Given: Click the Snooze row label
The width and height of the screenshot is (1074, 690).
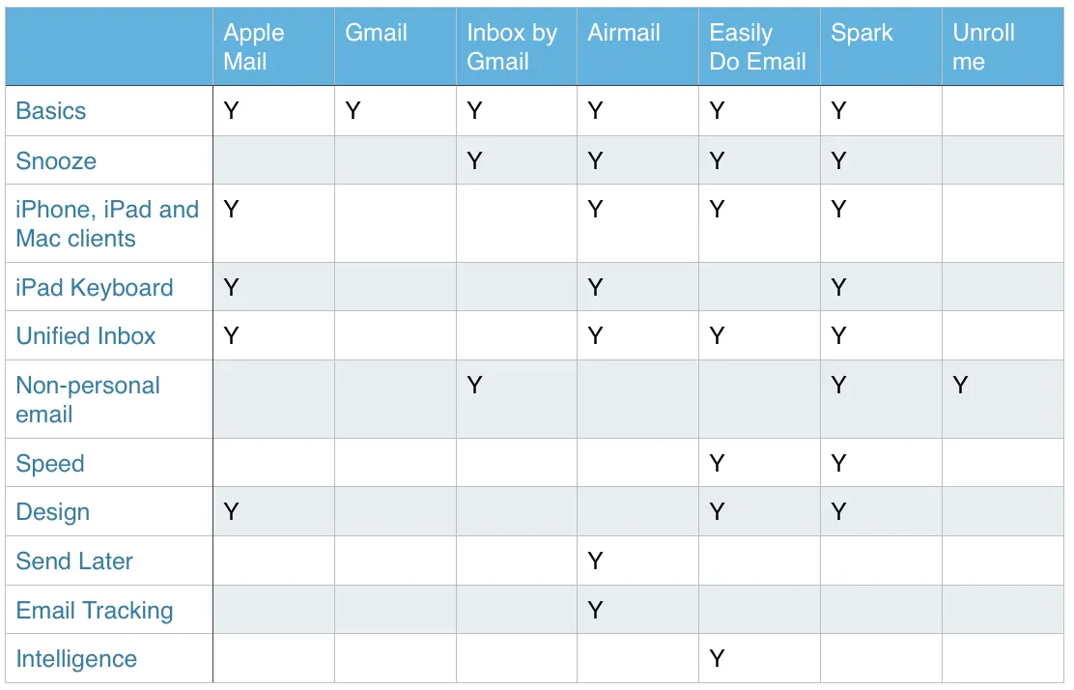Looking at the screenshot, I should 56,161.
